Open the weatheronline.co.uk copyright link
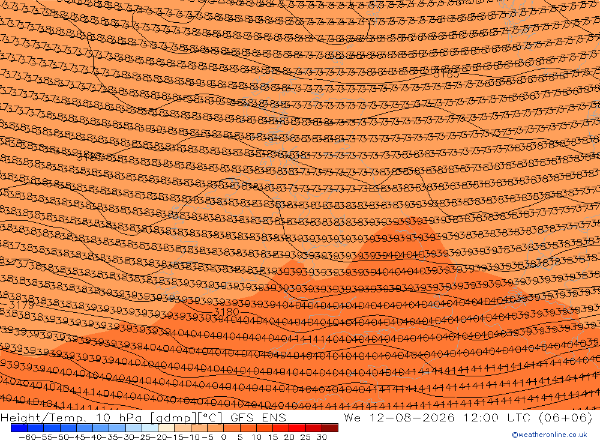 (x=550, y=435)
